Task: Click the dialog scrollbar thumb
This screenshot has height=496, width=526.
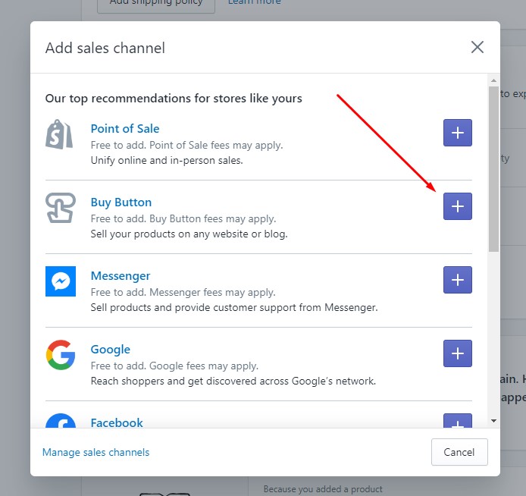Action: coord(493,169)
